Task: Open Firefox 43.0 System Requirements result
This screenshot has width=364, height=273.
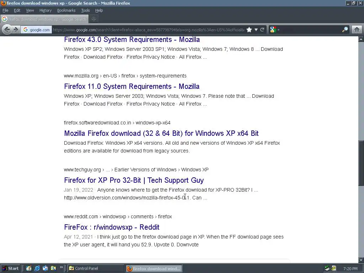Action: coord(132,39)
